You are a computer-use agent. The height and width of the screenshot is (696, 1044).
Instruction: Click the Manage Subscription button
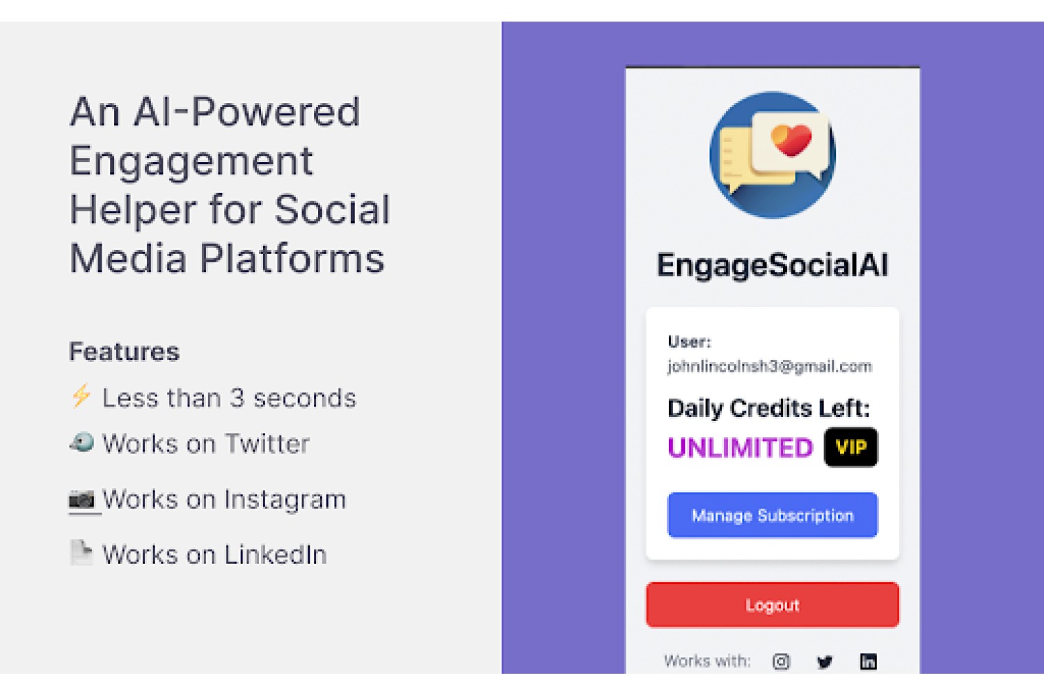[x=773, y=515]
